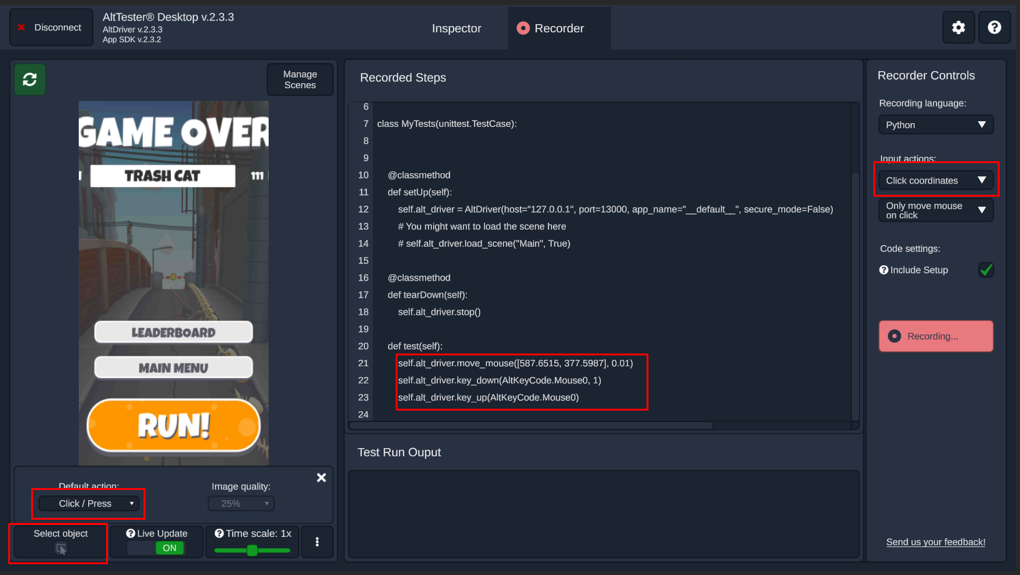Uncheck the Include Setup checkbox

tap(986, 270)
